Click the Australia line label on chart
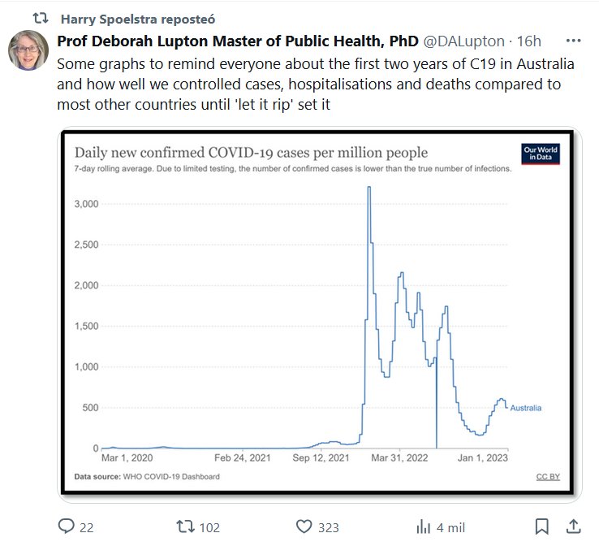The image size is (599, 546). pyautogui.click(x=525, y=408)
